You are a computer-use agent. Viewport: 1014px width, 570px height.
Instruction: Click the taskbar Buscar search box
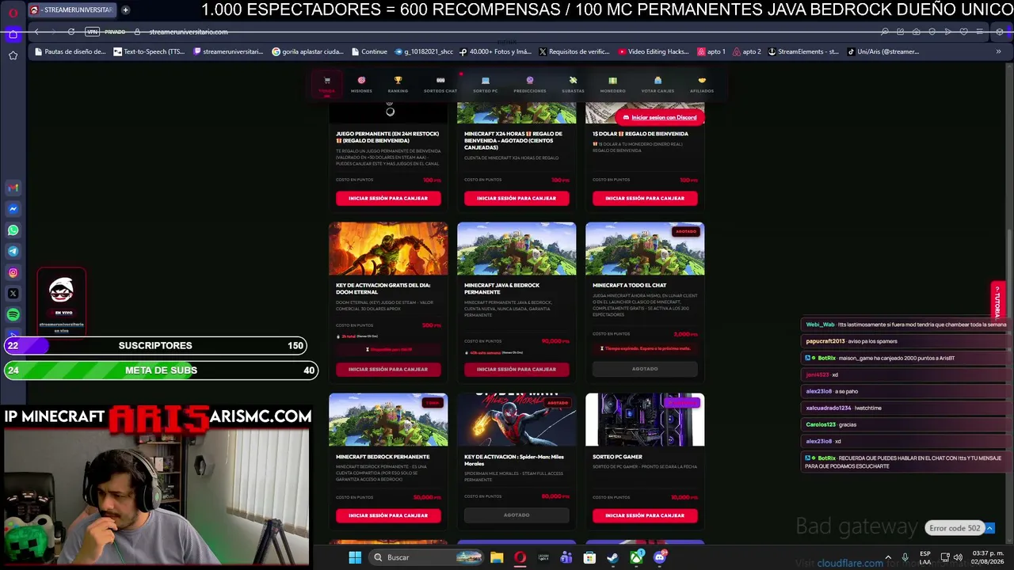point(428,557)
